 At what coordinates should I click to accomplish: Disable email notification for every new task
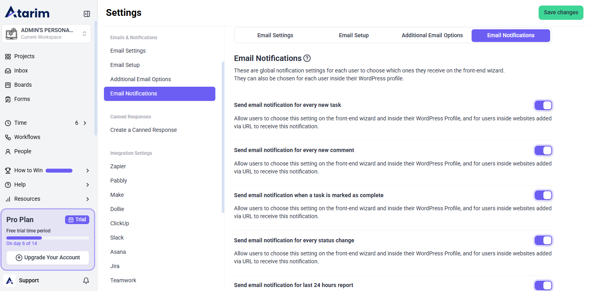pos(543,105)
